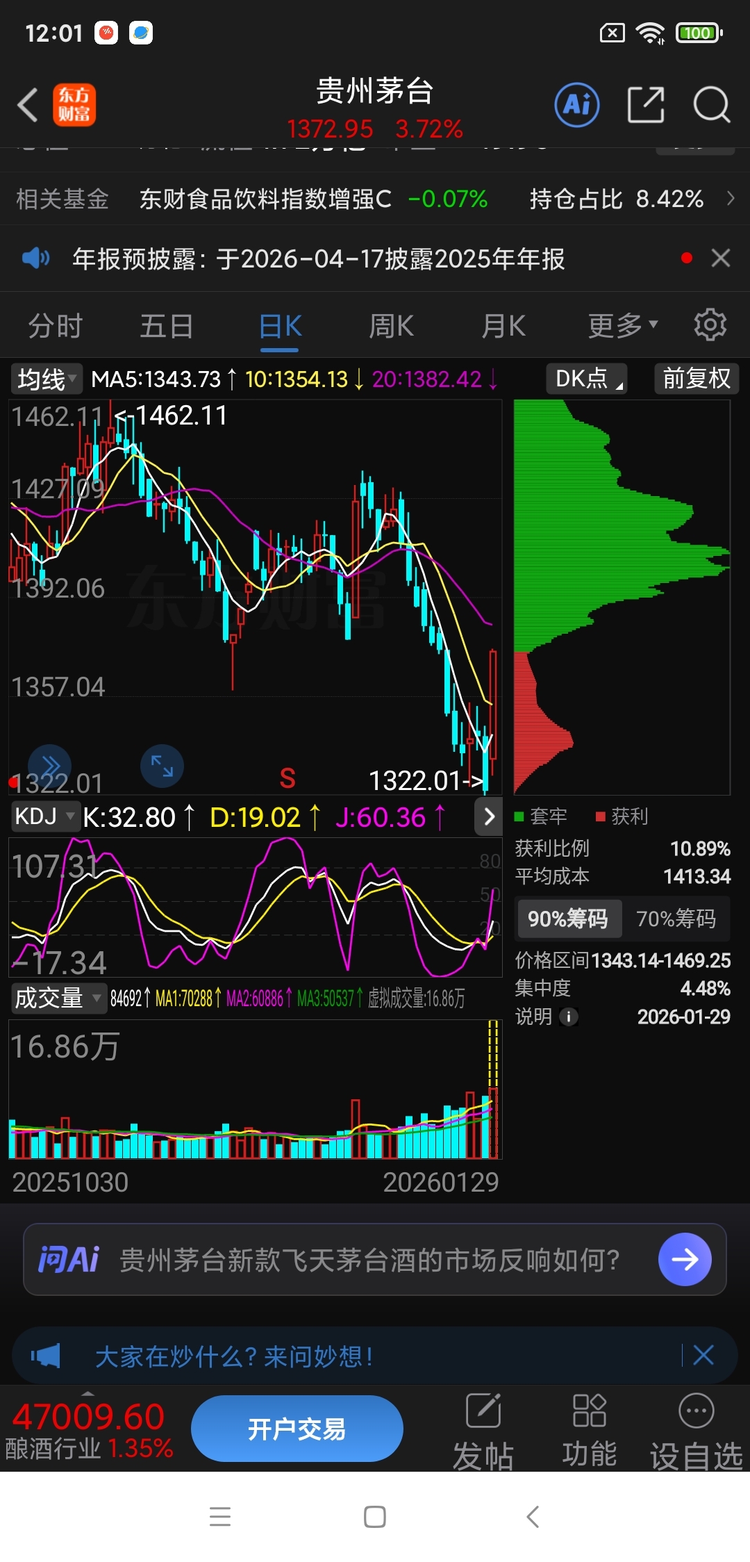750x1562 pixels.
Task: Tap the fullscreen chart icon
Action: (x=162, y=766)
